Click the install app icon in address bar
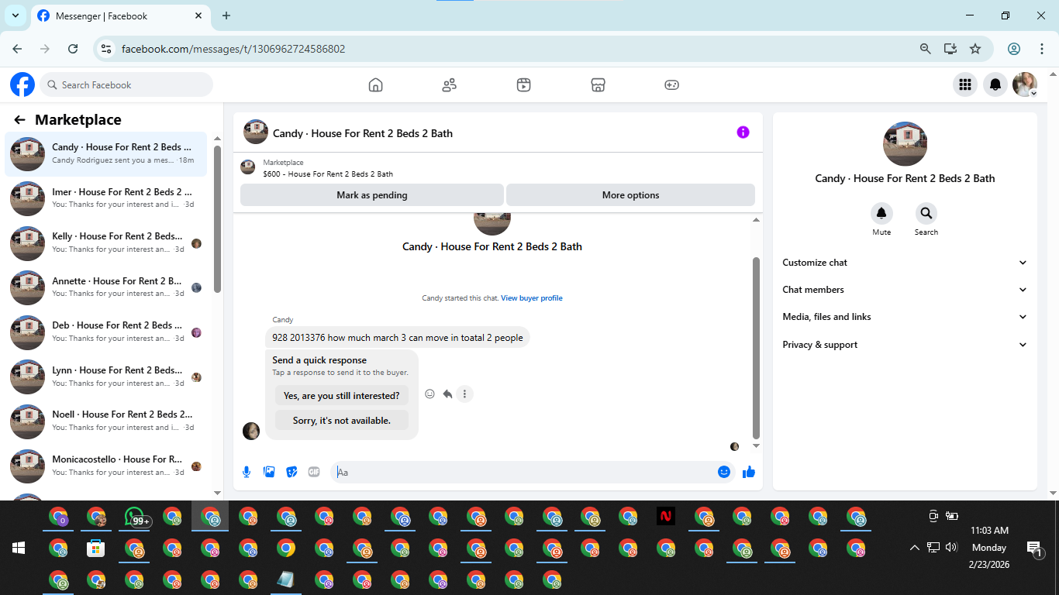 (x=950, y=49)
